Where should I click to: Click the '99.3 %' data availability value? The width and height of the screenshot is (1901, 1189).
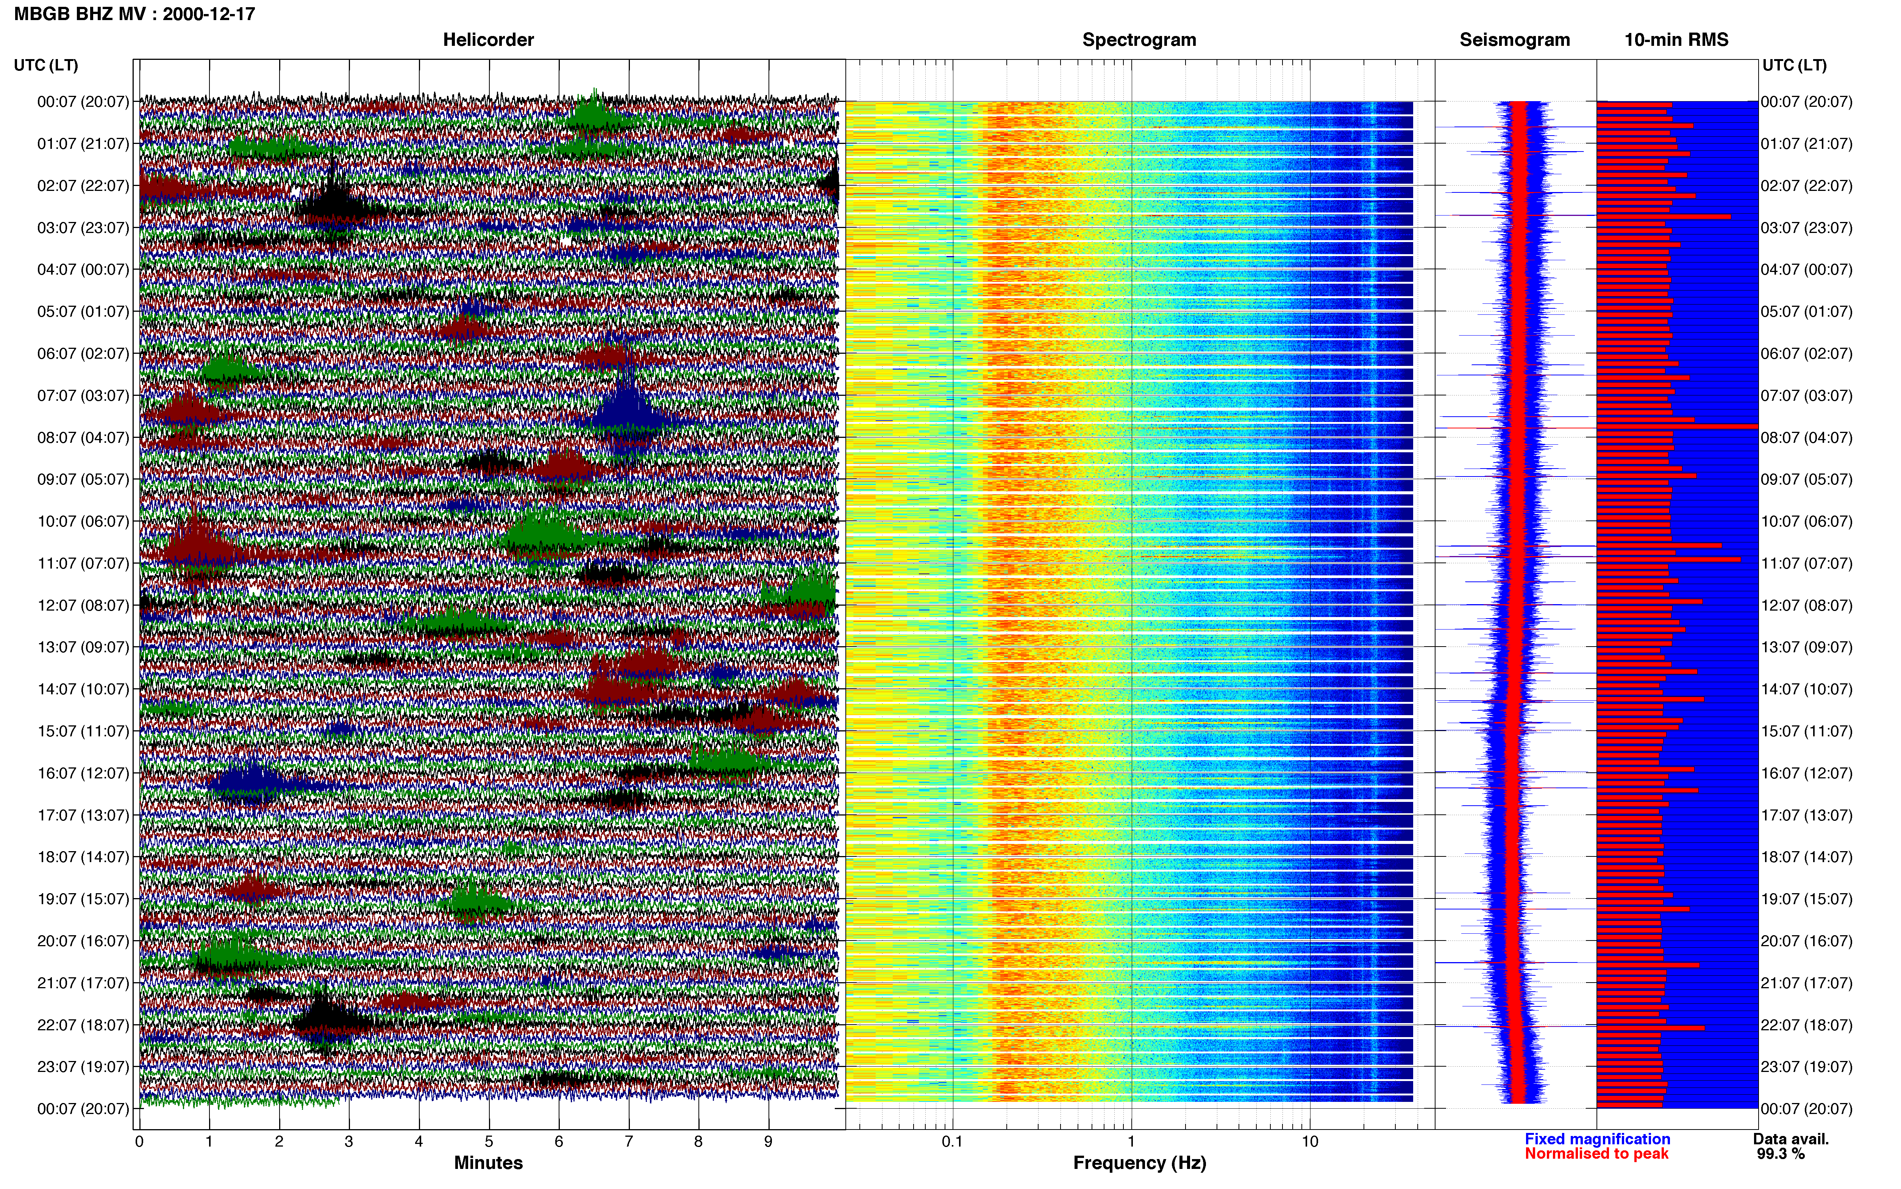(1781, 1154)
